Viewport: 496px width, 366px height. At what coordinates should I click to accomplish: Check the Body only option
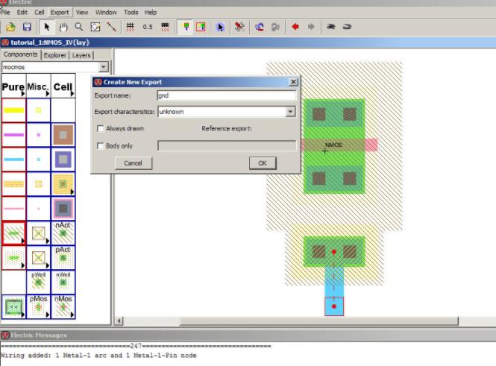point(101,146)
